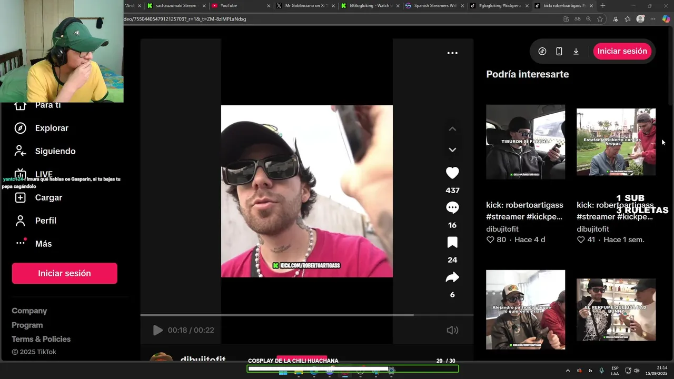Like the recommended video with 80 likes
This screenshot has width=674, height=379.
click(x=490, y=240)
